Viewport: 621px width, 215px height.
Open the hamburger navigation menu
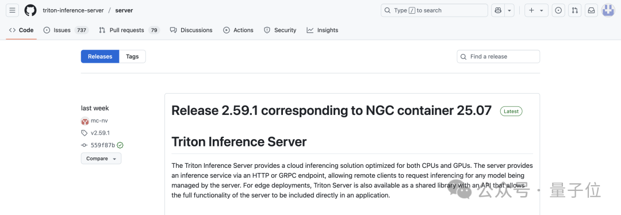pyautogui.click(x=12, y=10)
